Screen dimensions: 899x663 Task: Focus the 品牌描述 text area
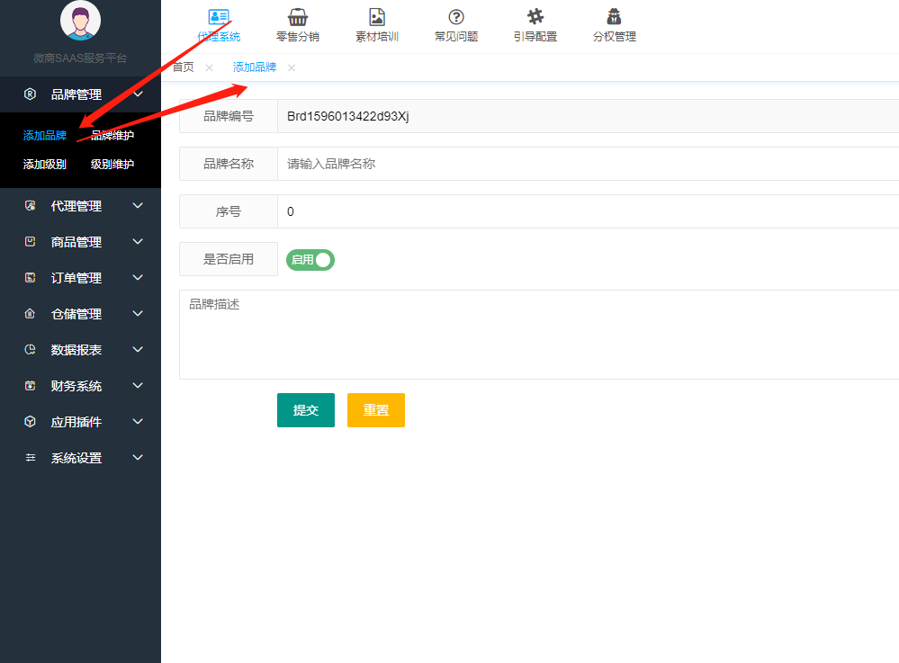pos(540,335)
